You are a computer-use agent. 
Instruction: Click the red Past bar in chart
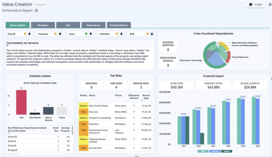click(21, 102)
